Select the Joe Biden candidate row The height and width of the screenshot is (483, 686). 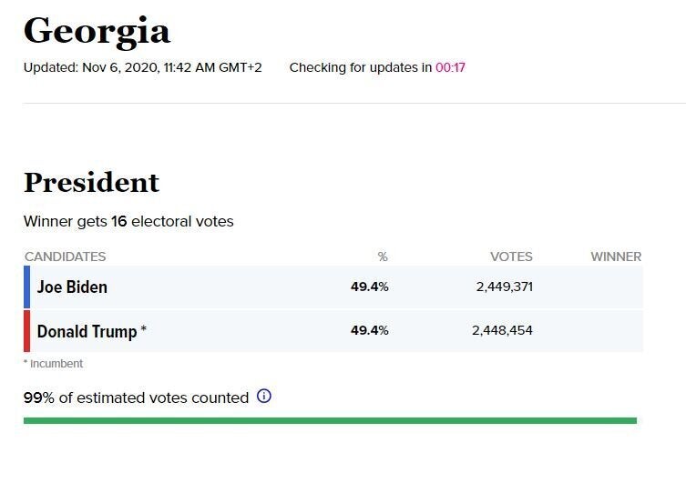click(x=333, y=287)
